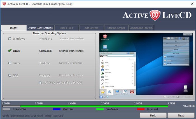This screenshot has width=196, height=119.
Task: Enable the Windows Win PE checkbox
Action: 10,39
